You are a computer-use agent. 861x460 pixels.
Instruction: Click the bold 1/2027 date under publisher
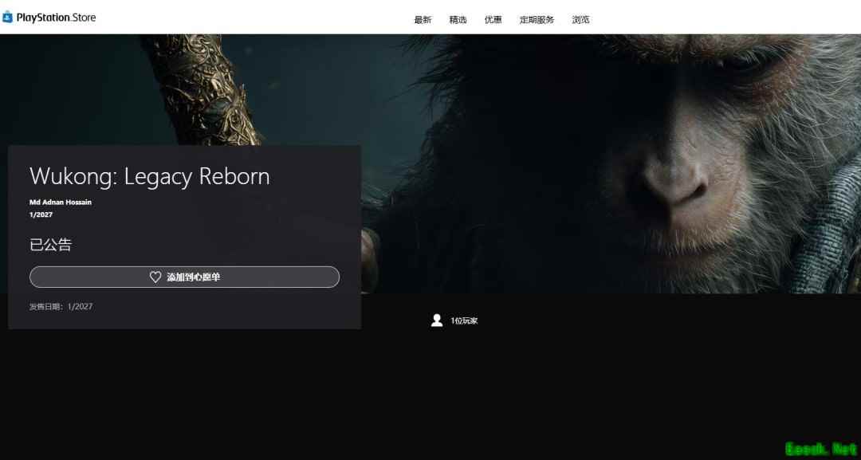point(41,214)
